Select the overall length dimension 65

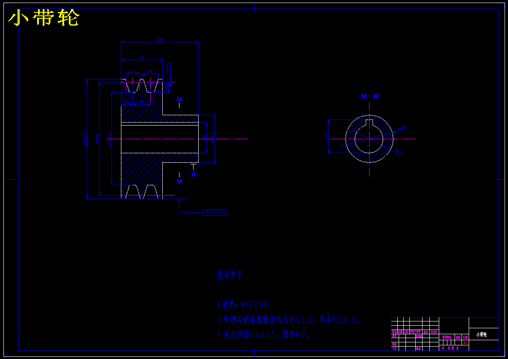pos(159,40)
